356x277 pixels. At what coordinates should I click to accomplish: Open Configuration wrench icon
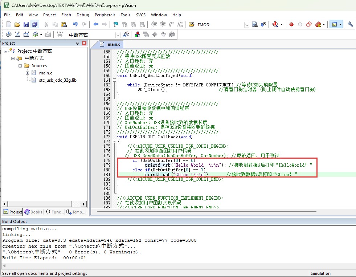pos(350,24)
